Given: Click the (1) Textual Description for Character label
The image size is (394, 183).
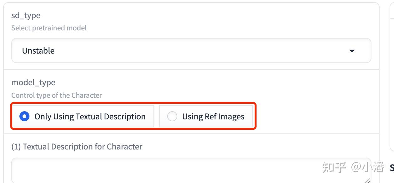Looking at the screenshot, I should coord(77,147).
